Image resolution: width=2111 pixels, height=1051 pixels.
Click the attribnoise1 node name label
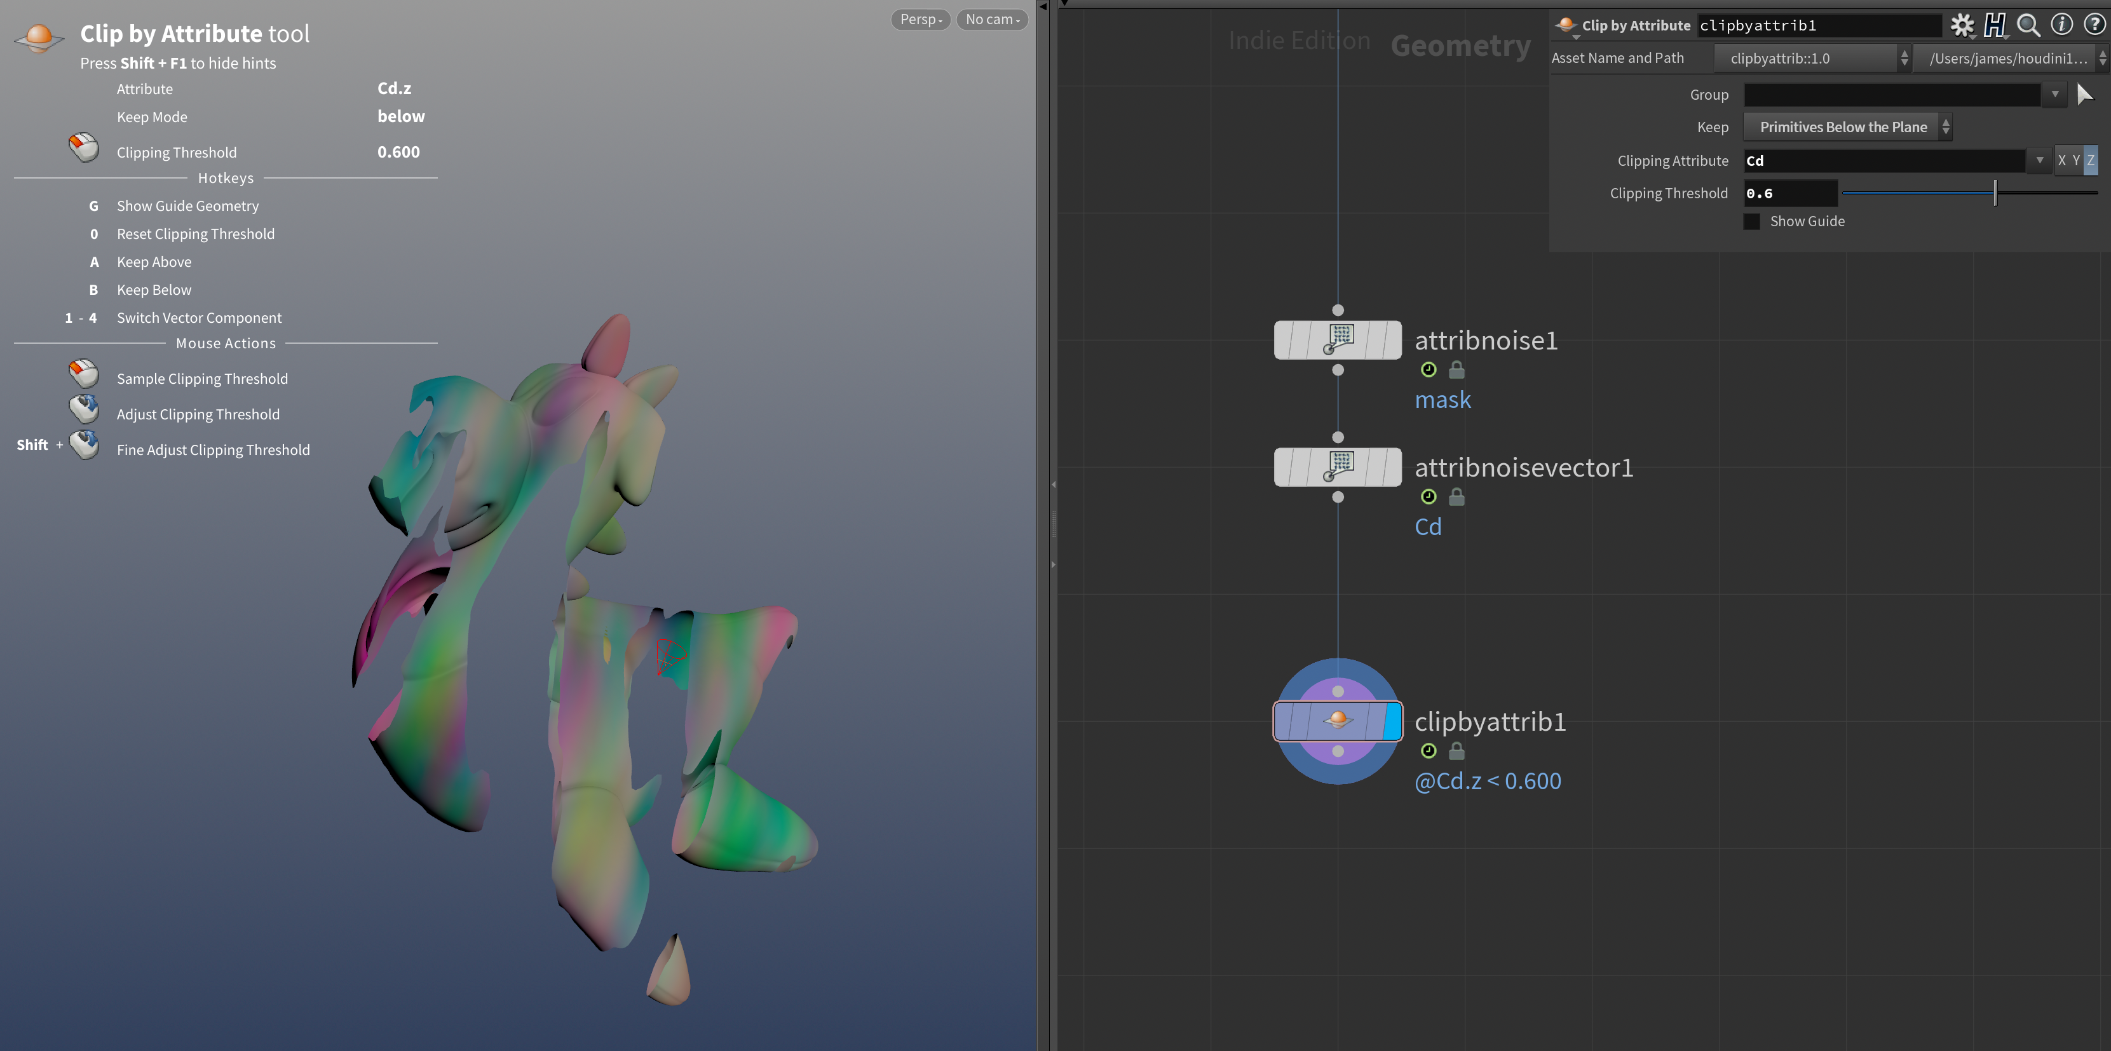click(1486, 340)
